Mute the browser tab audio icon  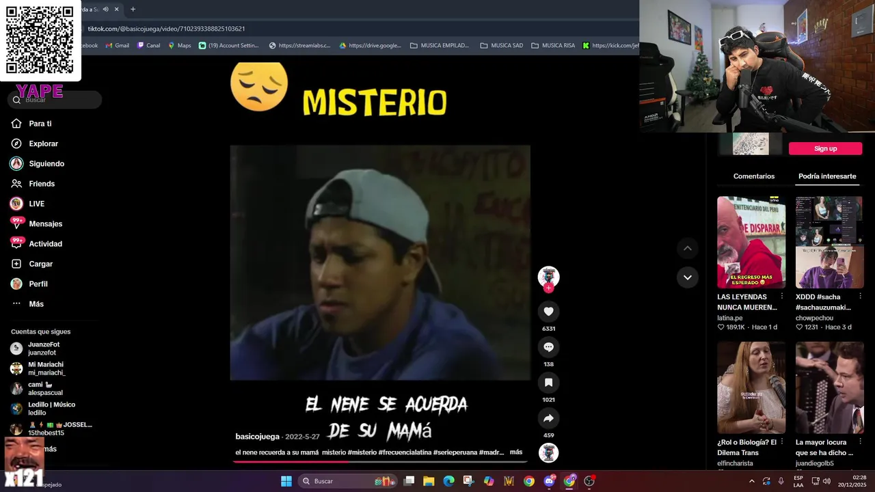tap(105, 9)
